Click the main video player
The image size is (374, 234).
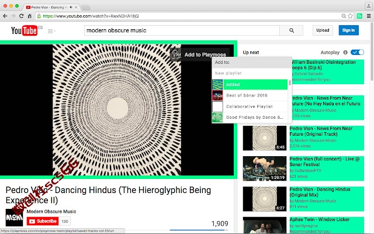pyautogui.click(x=117, y=110)
